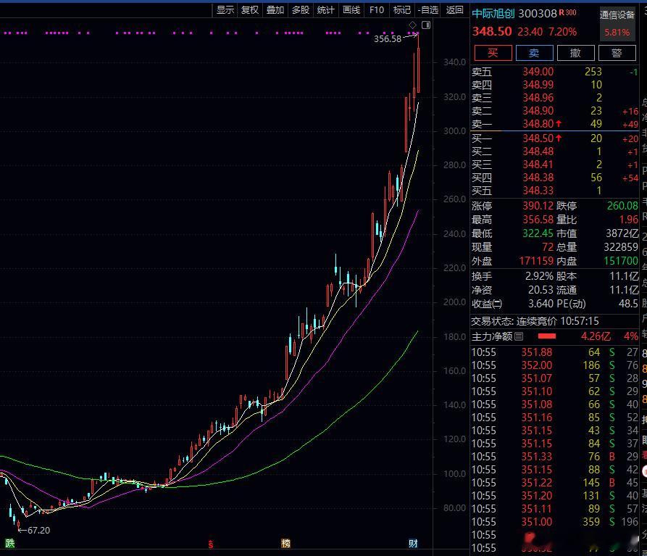
Task: Click the 警 alert button
Action: click(617, 53)
